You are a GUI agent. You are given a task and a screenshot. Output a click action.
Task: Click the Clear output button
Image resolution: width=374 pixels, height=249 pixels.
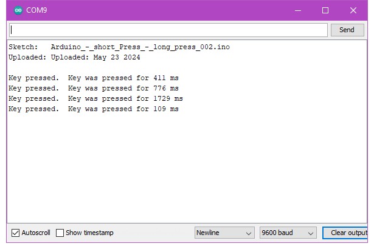tap(348, 233)
